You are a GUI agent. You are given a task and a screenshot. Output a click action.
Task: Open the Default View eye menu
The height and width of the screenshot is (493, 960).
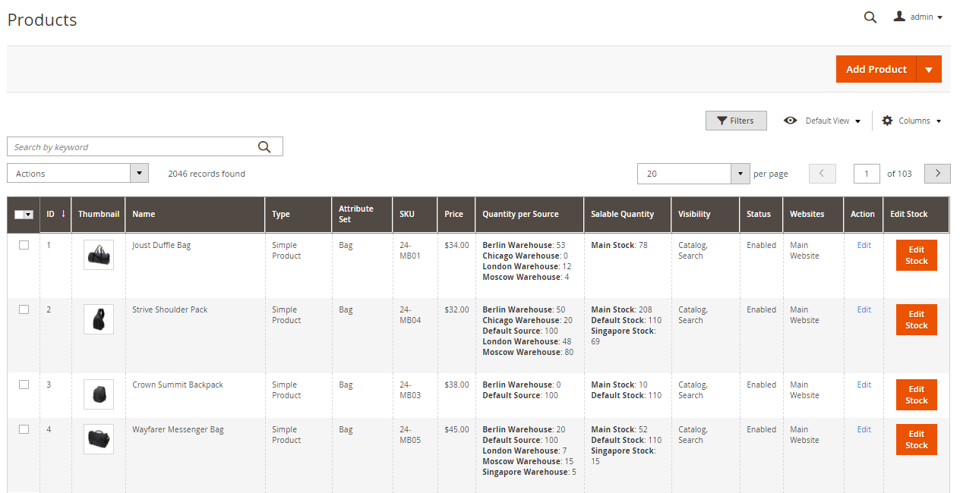pyautogui.click(x=824, y=121)
